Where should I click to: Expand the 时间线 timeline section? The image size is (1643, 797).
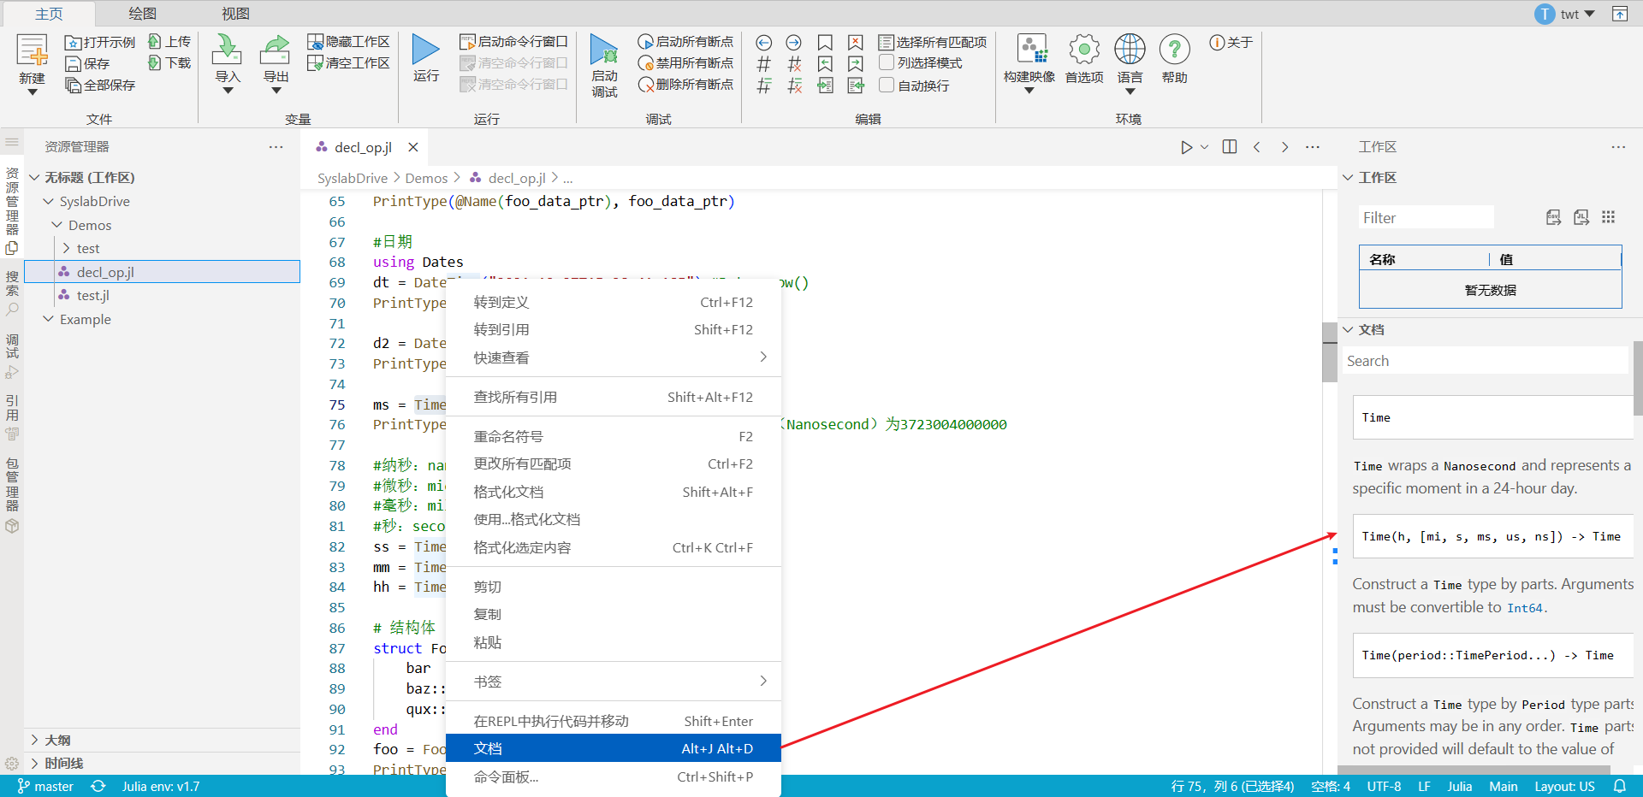(x=34, y=763)
